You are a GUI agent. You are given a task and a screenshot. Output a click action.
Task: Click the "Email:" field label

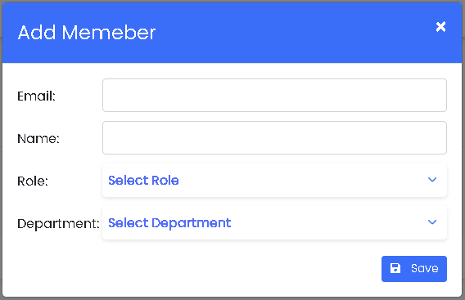[37, 96]
